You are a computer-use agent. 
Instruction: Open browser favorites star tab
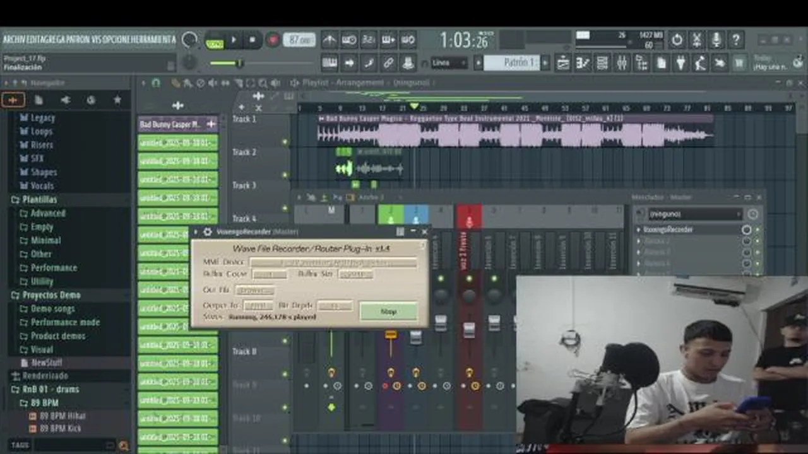117,100
